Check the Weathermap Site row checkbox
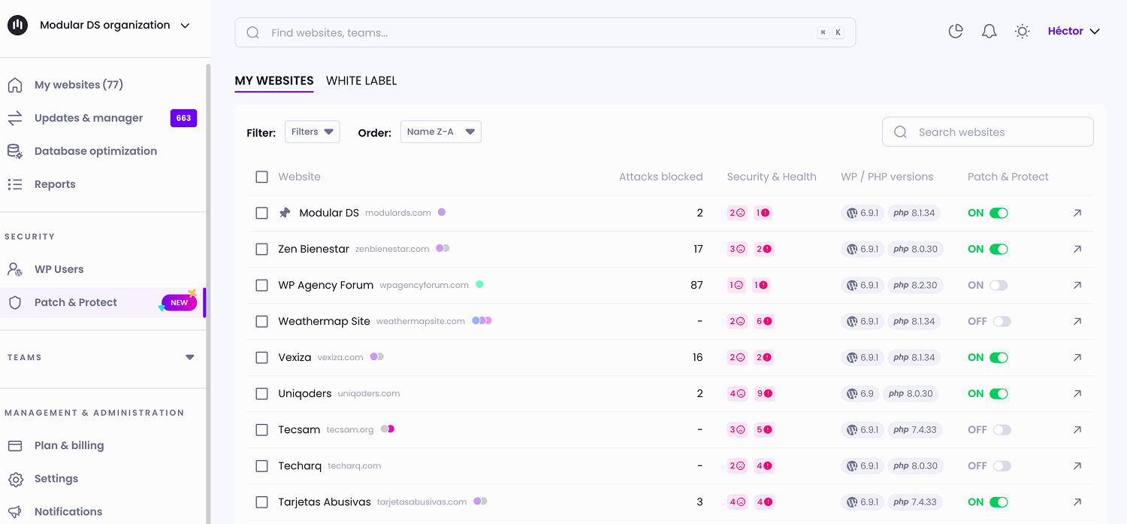 pos(261,321)
